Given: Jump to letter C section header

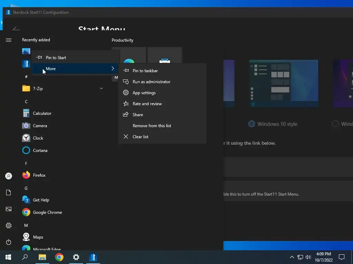Looking at the screenshot, I should tap(26, 101).
